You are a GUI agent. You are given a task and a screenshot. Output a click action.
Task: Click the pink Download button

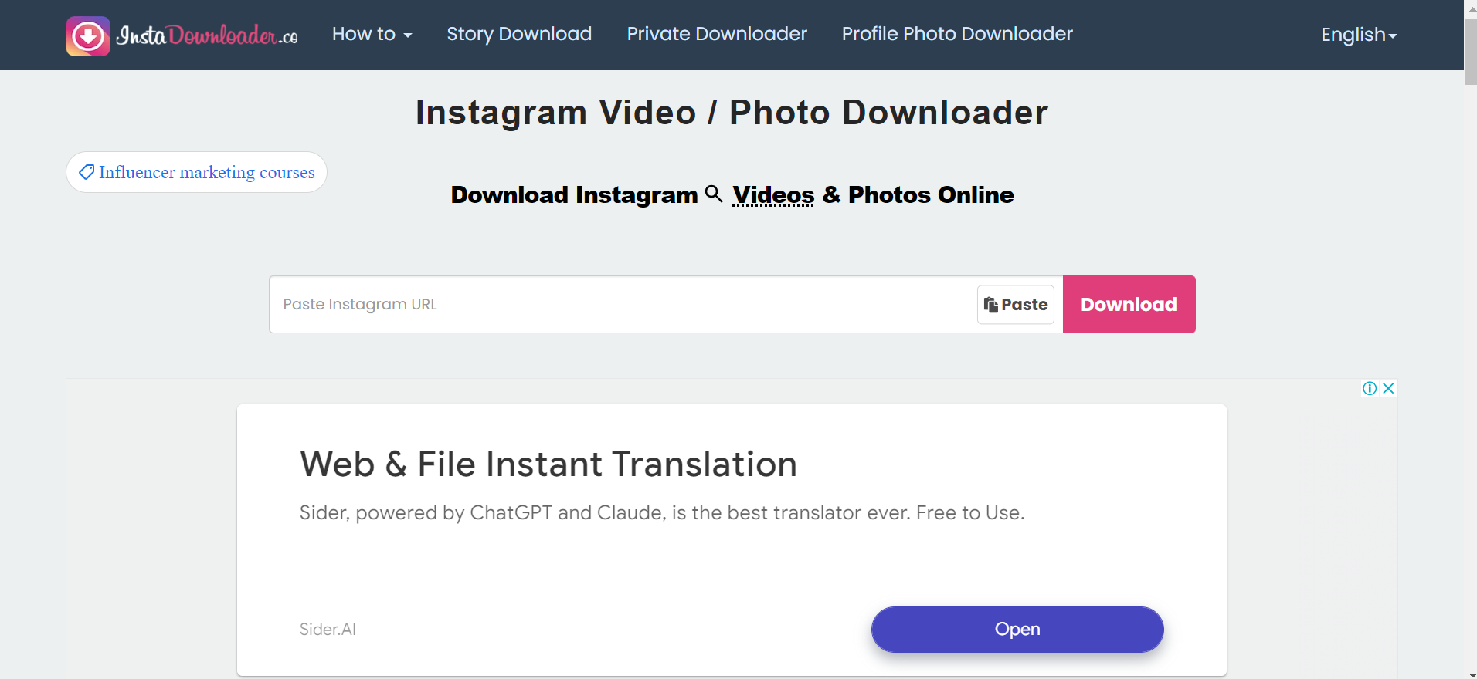click(x=1129, y=304)
